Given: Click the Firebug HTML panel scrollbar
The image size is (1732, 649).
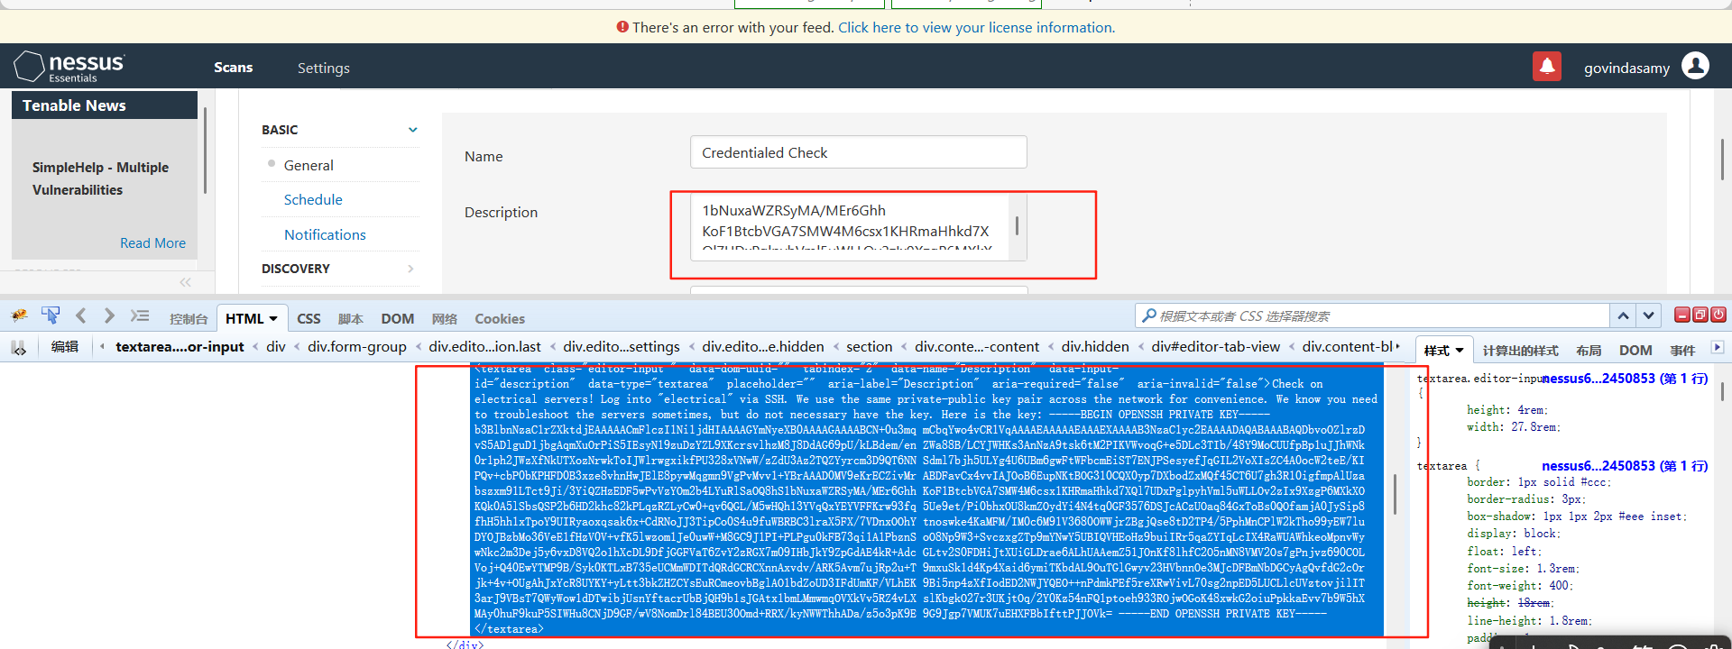Looking at the screenshot, I should coord(1396,494).
